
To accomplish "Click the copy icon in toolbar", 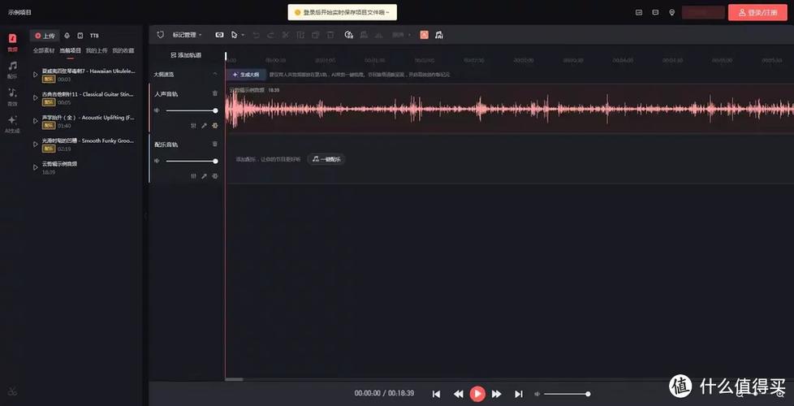I will click(315, 35).
